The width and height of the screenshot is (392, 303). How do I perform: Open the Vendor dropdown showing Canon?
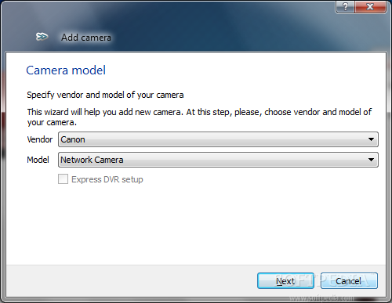(218, 139)
